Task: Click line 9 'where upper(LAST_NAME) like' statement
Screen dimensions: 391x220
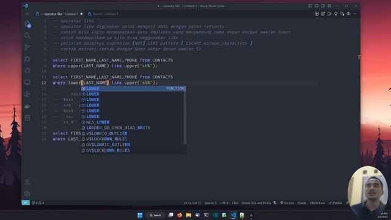Action: coord(104,66)
